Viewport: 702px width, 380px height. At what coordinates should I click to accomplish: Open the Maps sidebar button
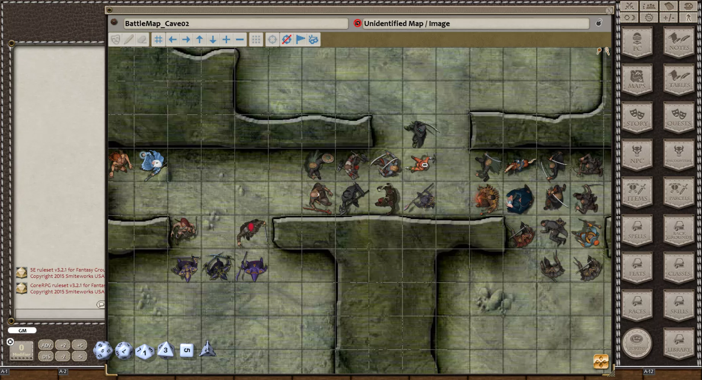pyautogui.click(x=637, y=80)
